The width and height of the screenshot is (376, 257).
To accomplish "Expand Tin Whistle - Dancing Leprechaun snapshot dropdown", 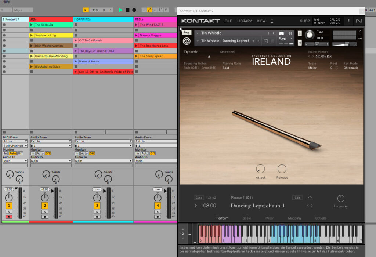I will (198, 41).
